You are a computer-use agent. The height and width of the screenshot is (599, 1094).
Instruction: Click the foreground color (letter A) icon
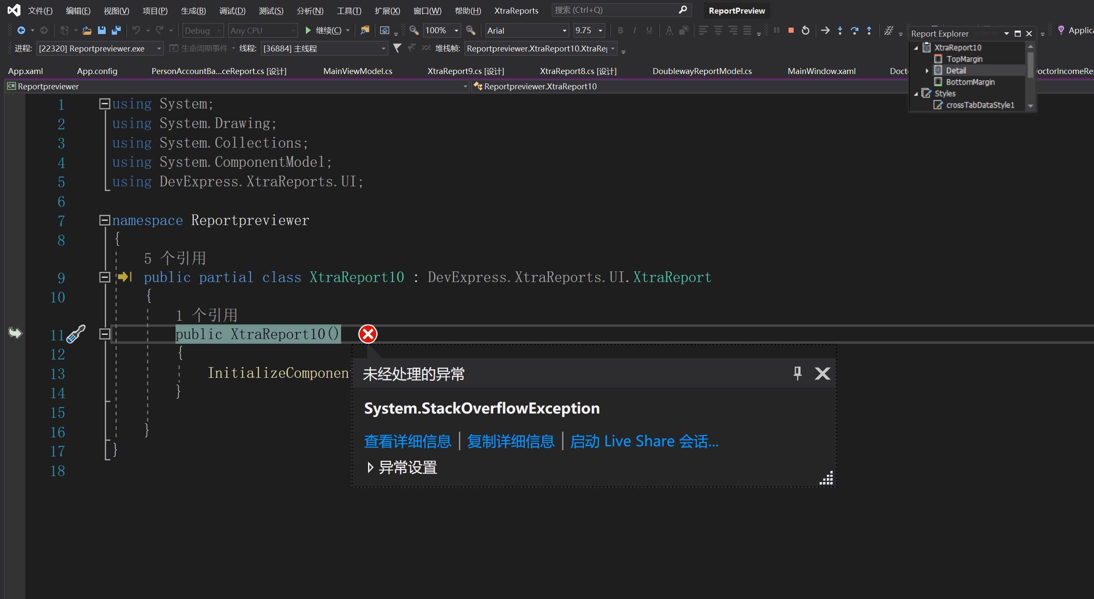click(669, 30)
